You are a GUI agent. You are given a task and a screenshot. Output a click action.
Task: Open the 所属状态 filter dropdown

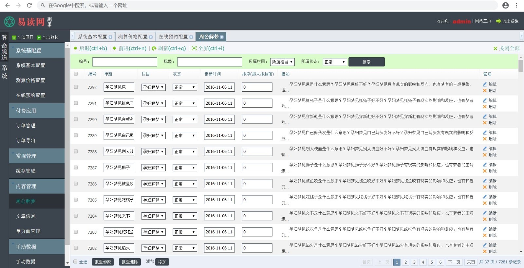[x=335, y=62]
